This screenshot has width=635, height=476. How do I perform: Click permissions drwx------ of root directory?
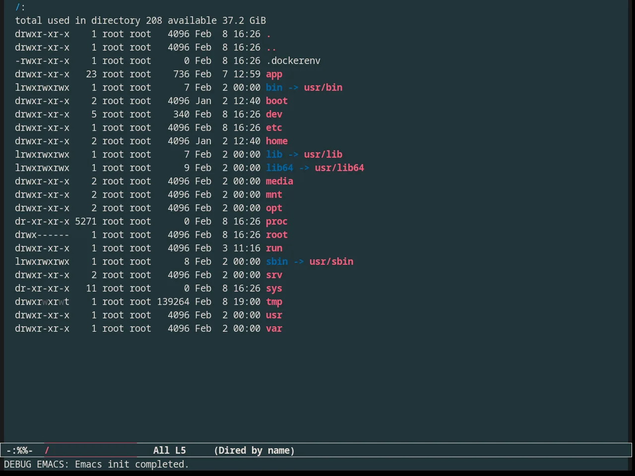point(42,235)
